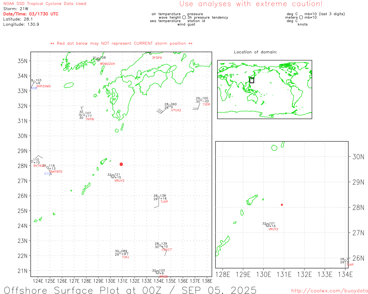This screenshot has height=294, width=368.
Task: Click the red-dot warning note text
Action: (x=121, y=43)
